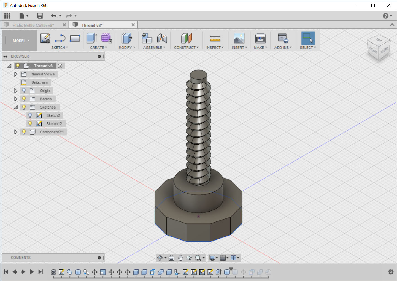Open the MODEL workspace dropdown

[x=19, y=40]
